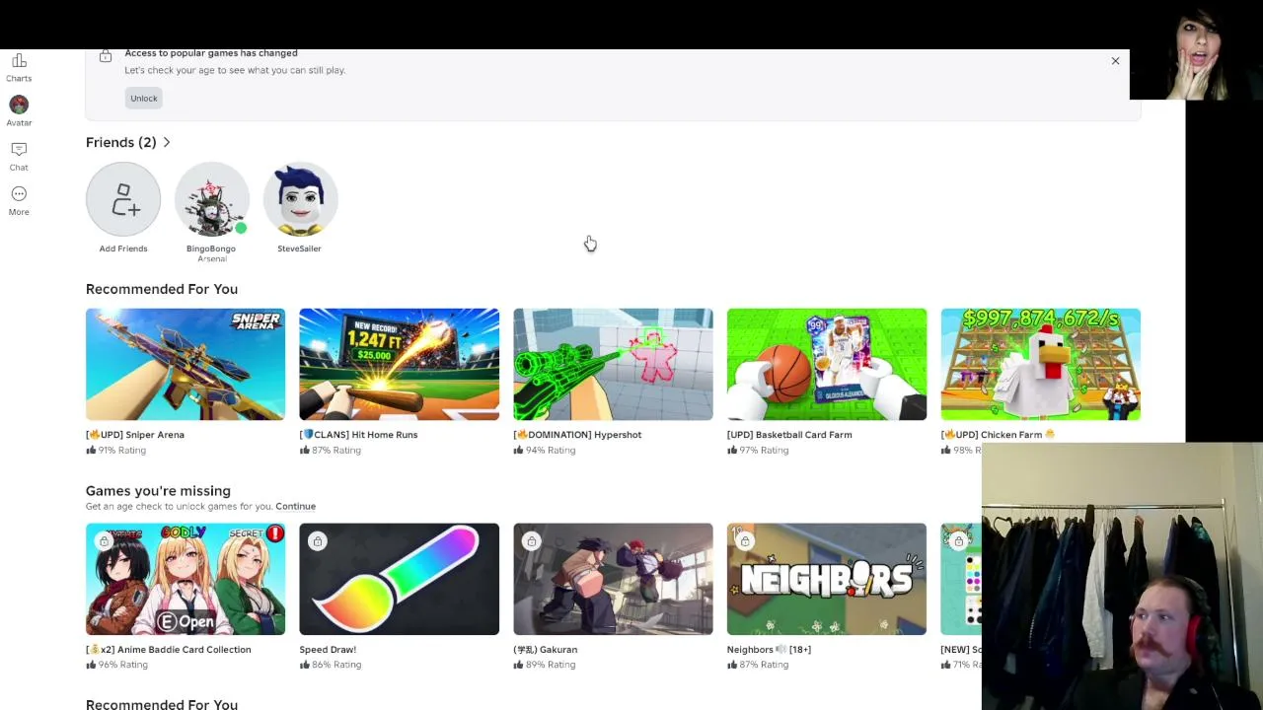Image resolution: width=1263 pixels, height=710 pixels.
Task: Click the lock icon in the access banner
Action: point(106,57)
